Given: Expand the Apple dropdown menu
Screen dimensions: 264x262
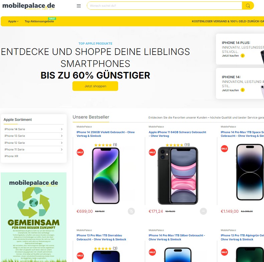Looking at the screenshot, I should [13, 21].
